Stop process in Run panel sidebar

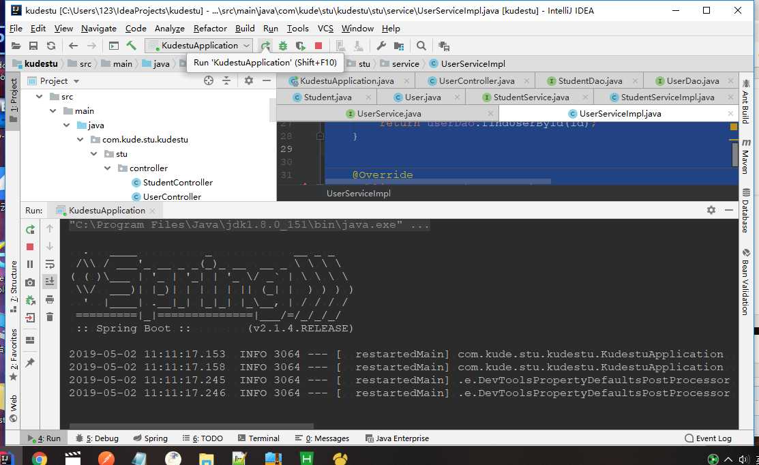click(x=30, y=247)
